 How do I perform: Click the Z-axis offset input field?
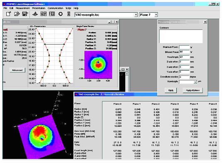click(x=184, y=62)
